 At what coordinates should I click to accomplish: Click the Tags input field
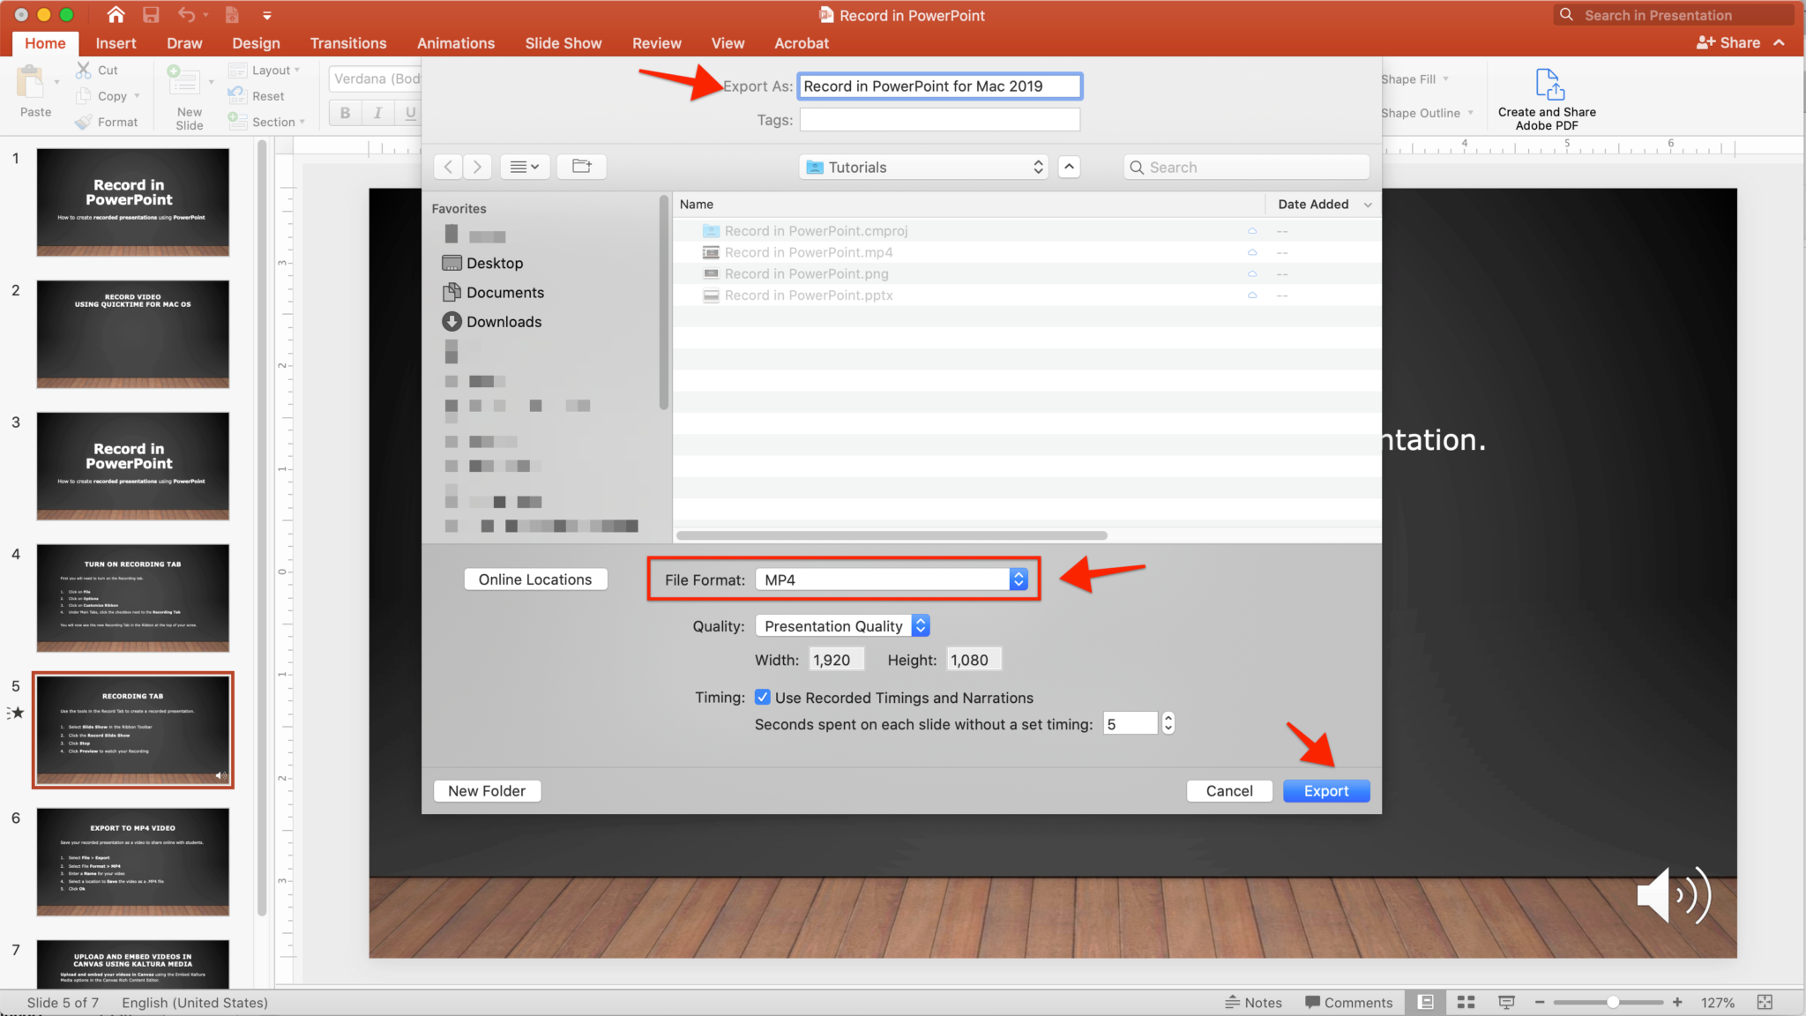(940, 120)
